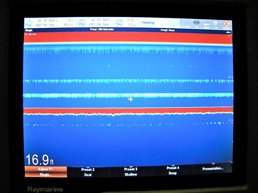
Task: Choose the Preset 2 Dual soft key
Action: [88, 172]
